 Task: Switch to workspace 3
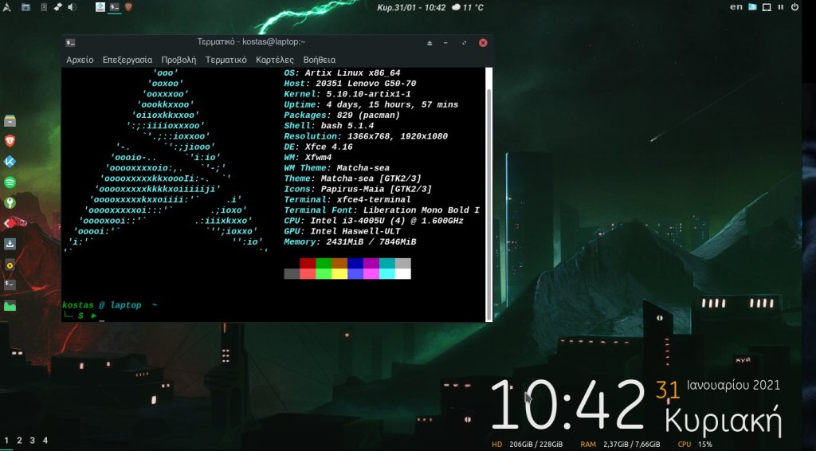point(33,441)
